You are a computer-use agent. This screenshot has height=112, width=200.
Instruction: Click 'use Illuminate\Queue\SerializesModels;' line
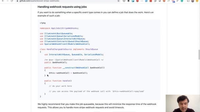(61, 36)
